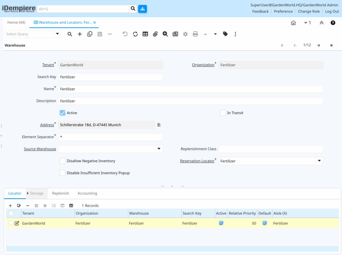The image size is (342, 255).
Task: Toggle Active checkbox in locator row
Action: coord(221,223)
